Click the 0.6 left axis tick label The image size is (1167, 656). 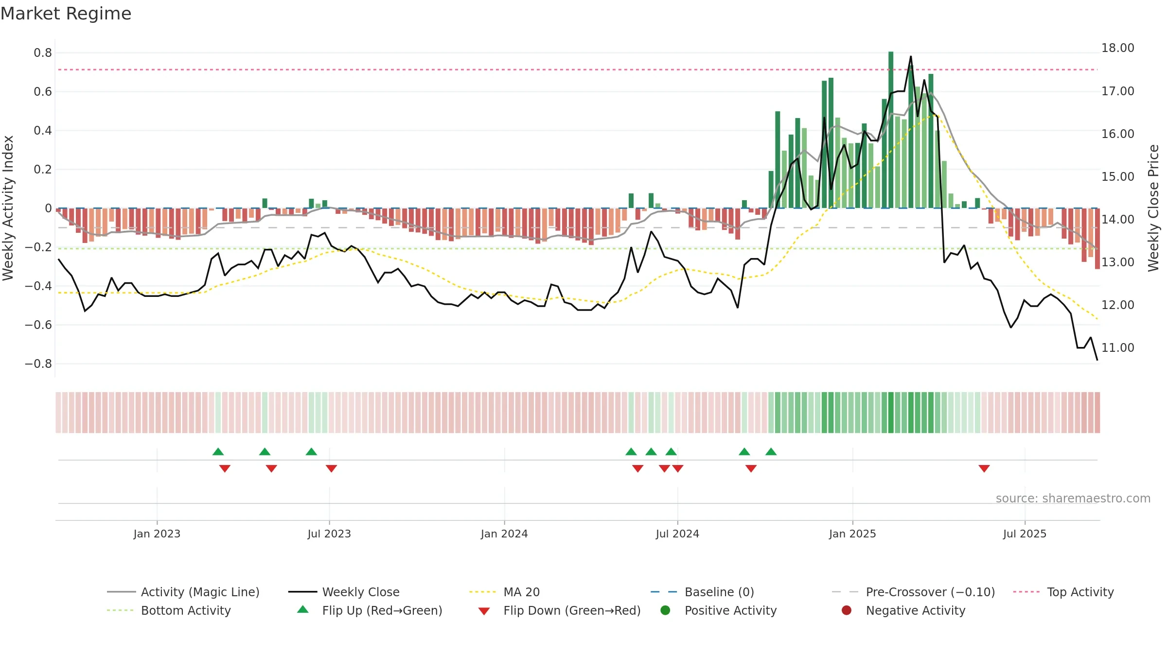[43, 92]
